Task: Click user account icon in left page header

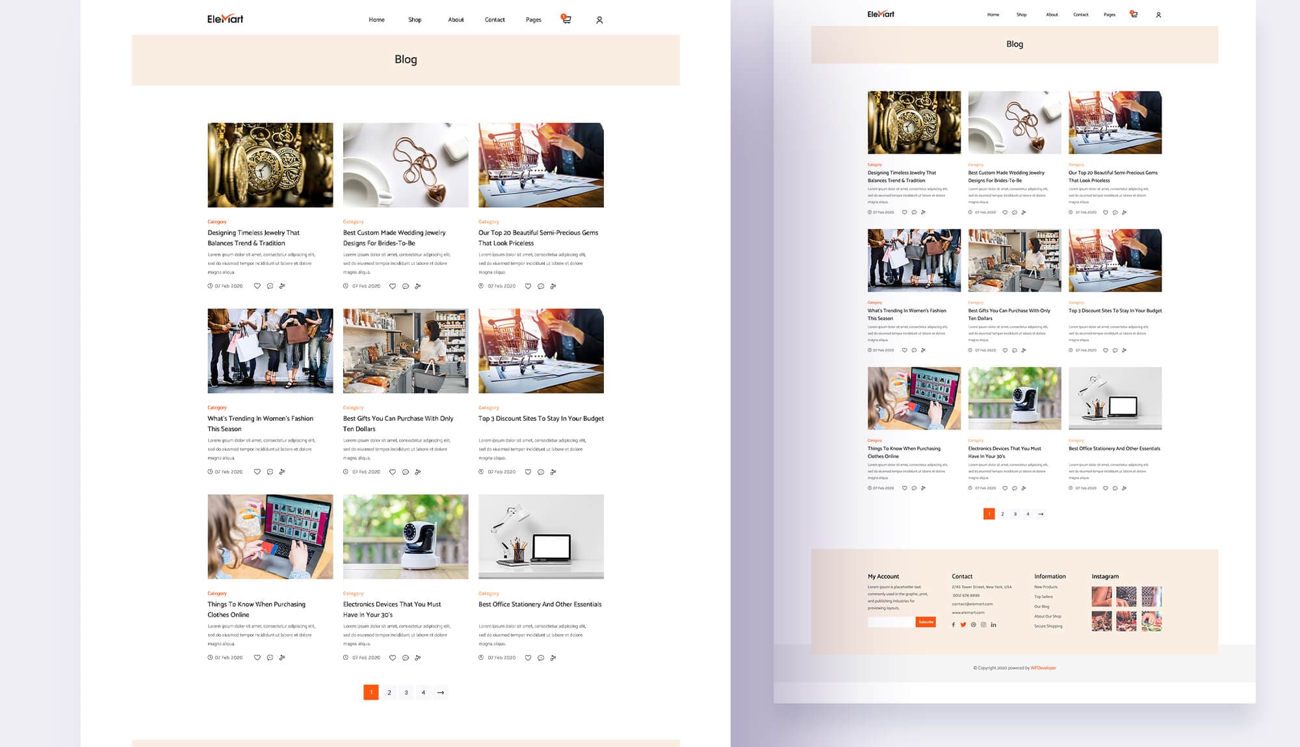Action: 599,20
